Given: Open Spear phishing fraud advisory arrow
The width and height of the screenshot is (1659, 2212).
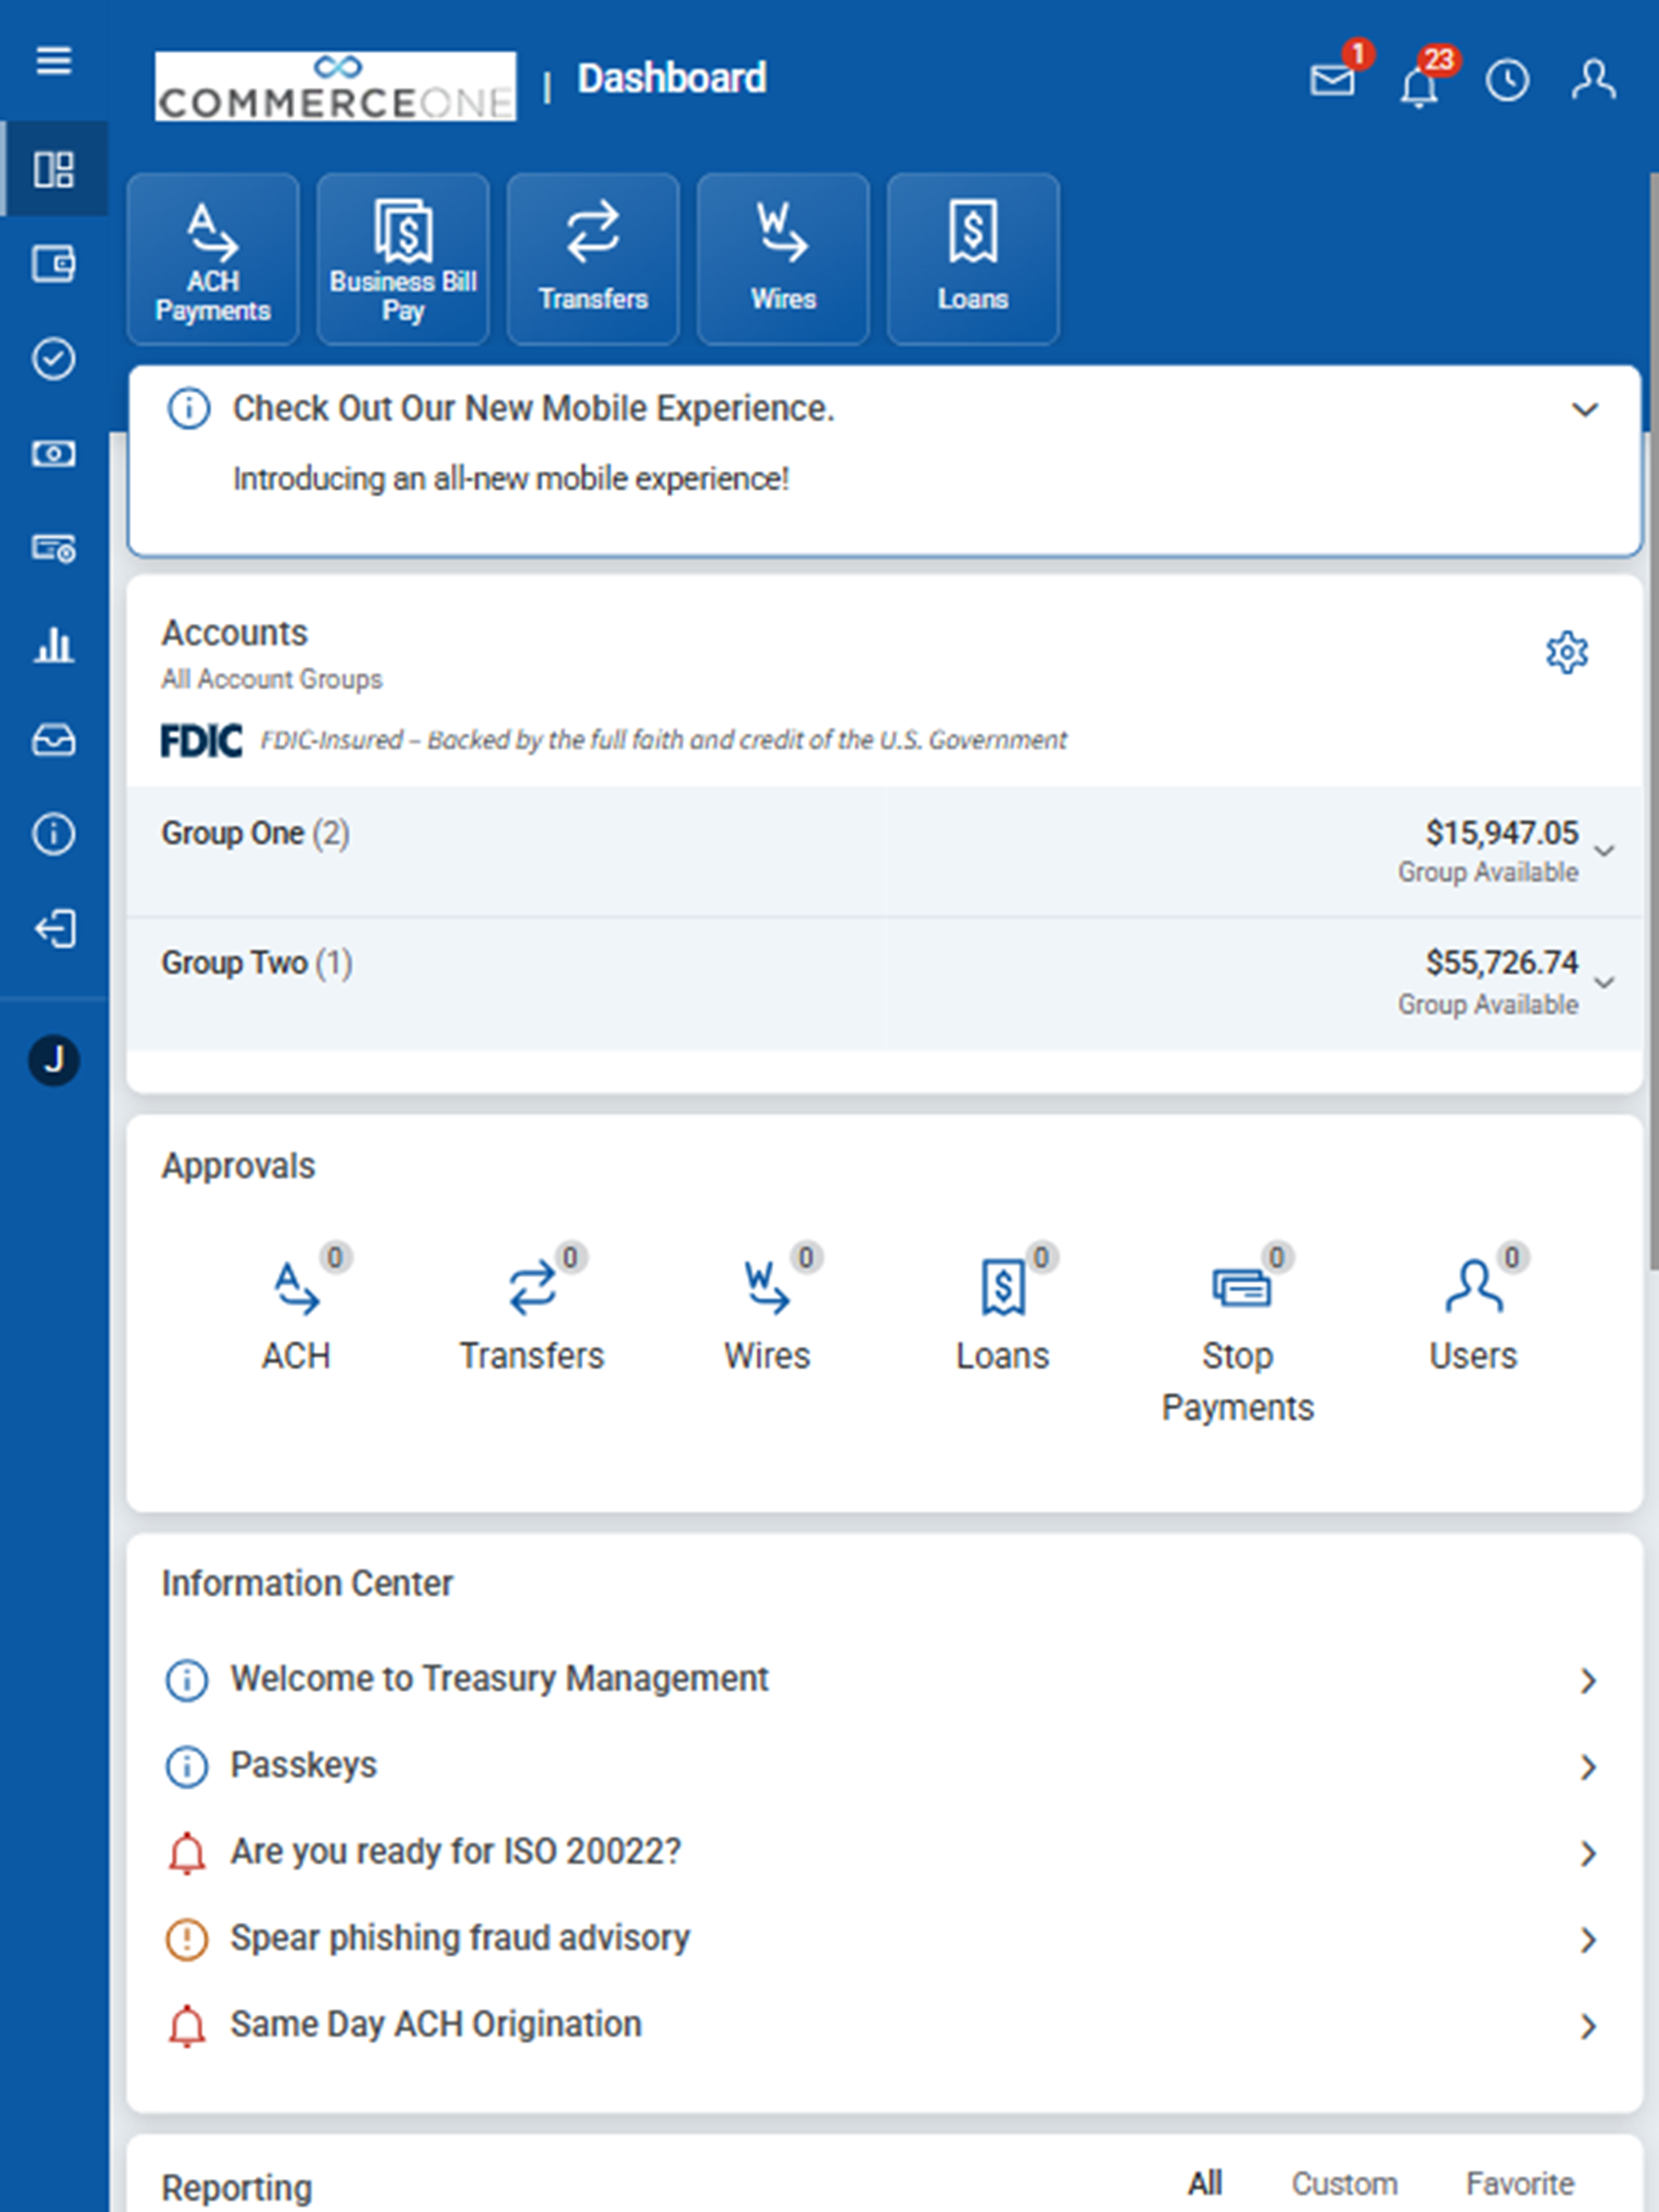Looking at the screenshot, I should (x=1588, y=1940).
